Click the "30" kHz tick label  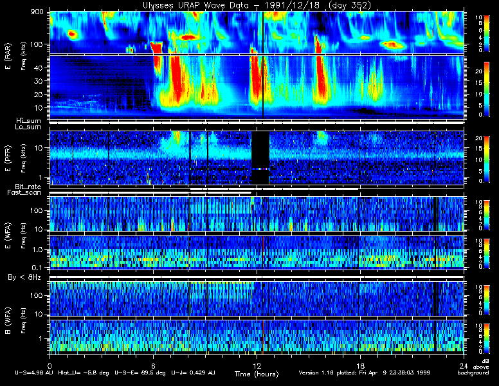tap(38, 81)
